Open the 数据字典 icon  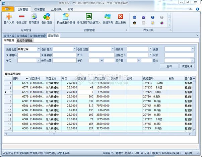point(108,19)
